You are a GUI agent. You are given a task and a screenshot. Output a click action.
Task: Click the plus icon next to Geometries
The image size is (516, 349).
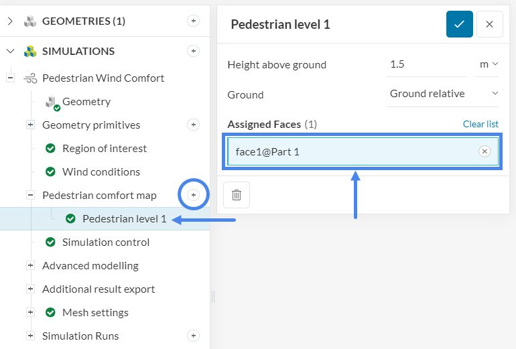[x=193, y=21]
